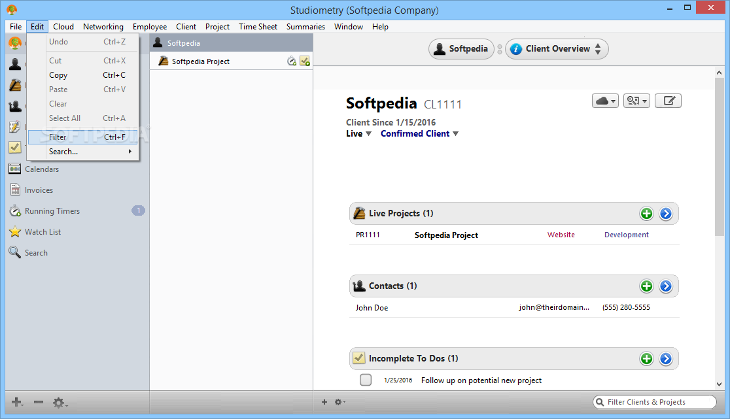Click the sidebar plus add icon

tap(17, 402)
